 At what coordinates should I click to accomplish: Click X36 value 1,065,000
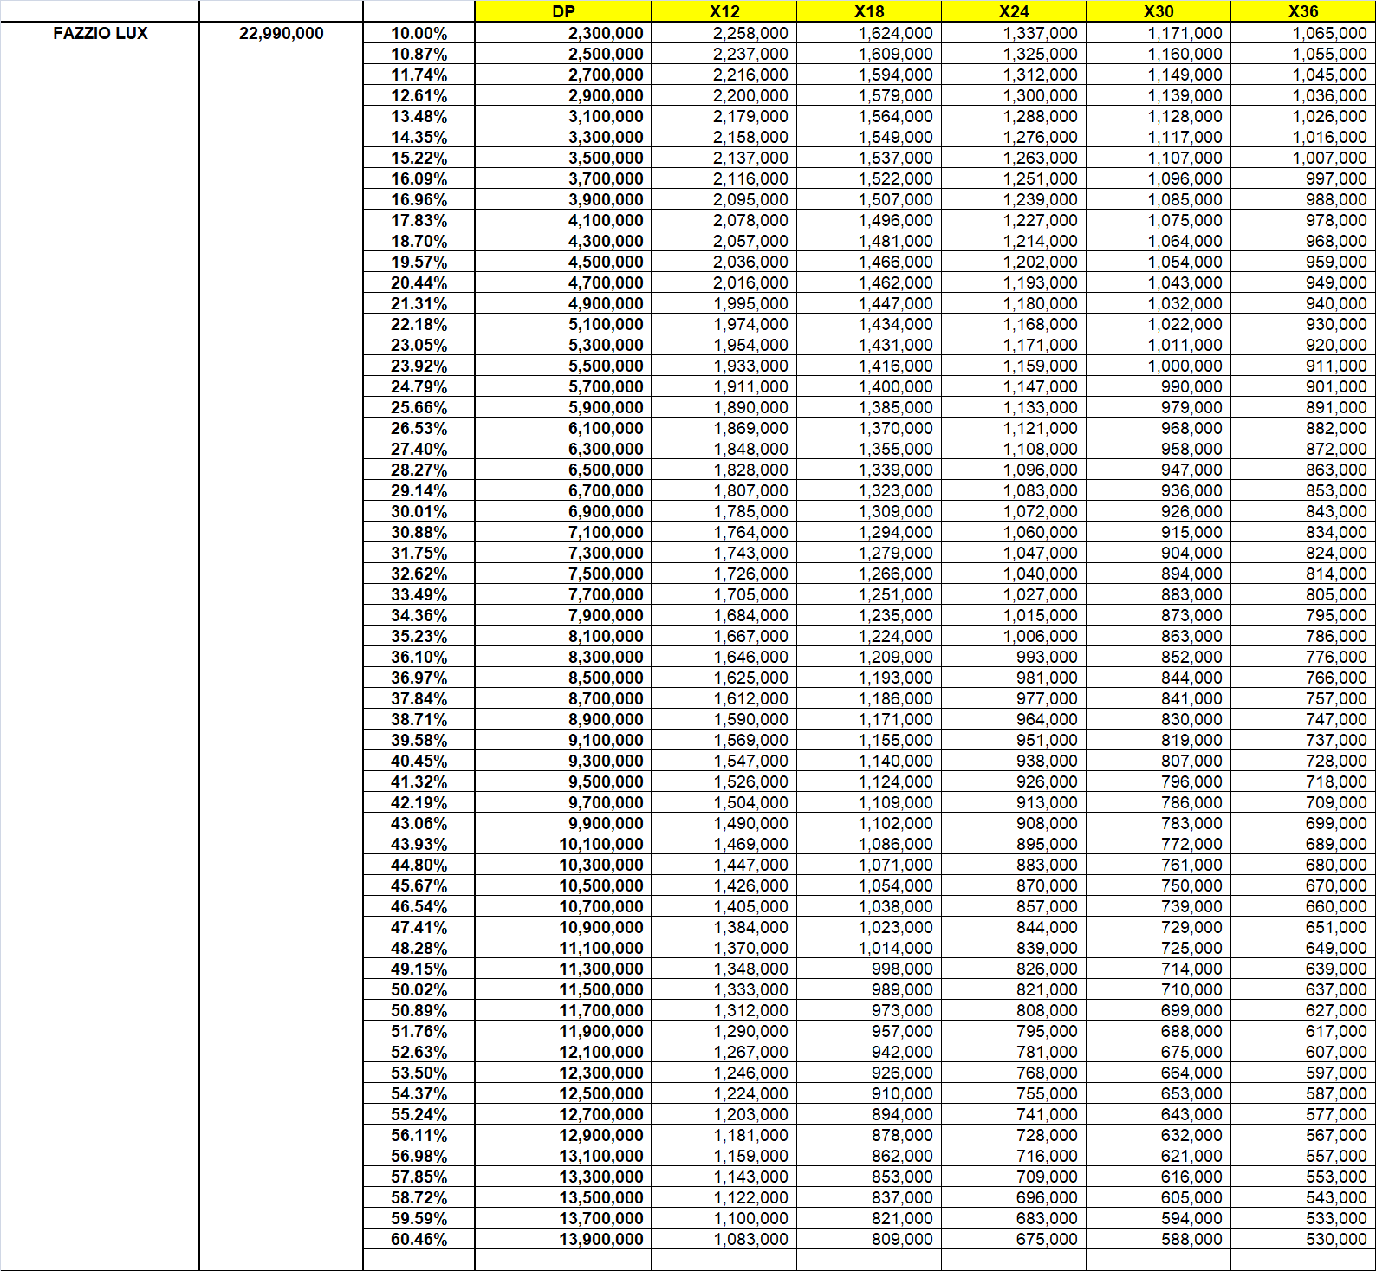(x=1303, y=33)
